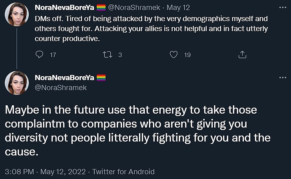
Task: Open the share icon on the first tweet
Action: click(x=242, y=55)
